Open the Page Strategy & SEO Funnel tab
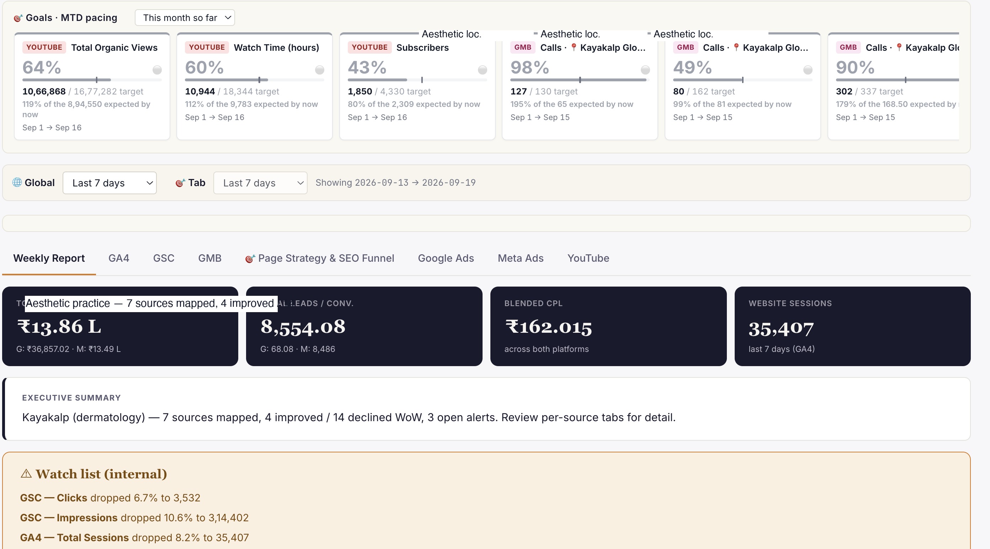Image resolution: width=990 pixels, height=549 pixels. [x=320, y=258]
